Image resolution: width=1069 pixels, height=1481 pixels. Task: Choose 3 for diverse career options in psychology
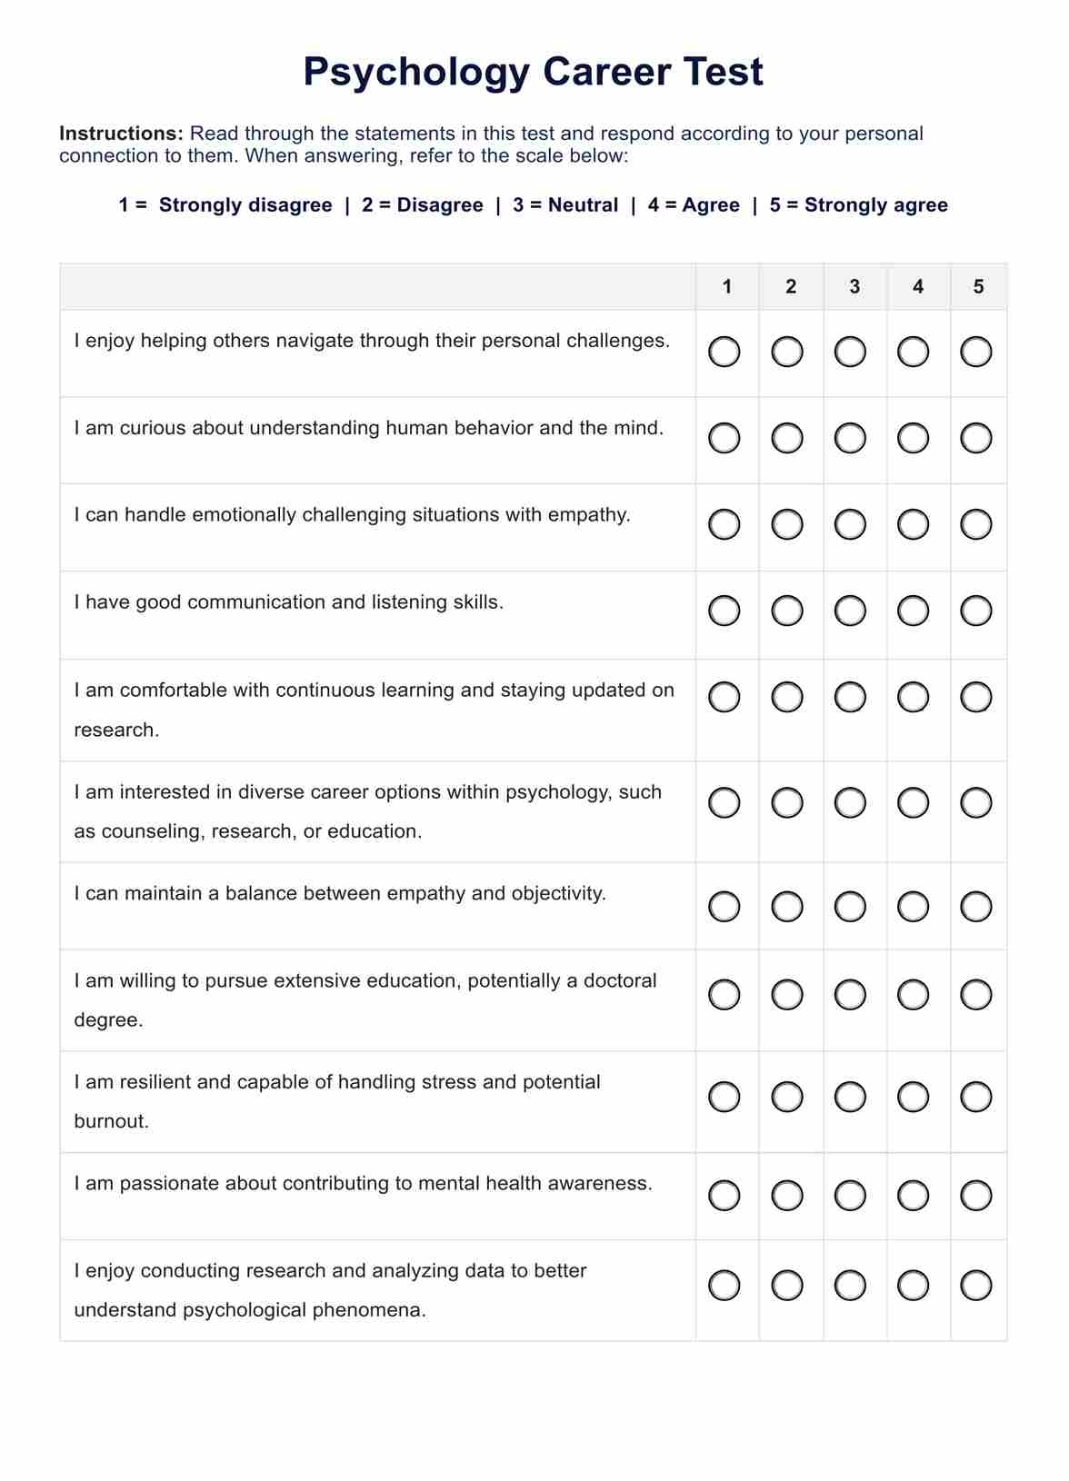point(850,802)
